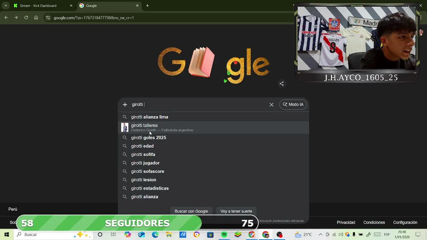Open Modo IA search mode
This screenshot has width=427, height=240.
click(293, 105)
